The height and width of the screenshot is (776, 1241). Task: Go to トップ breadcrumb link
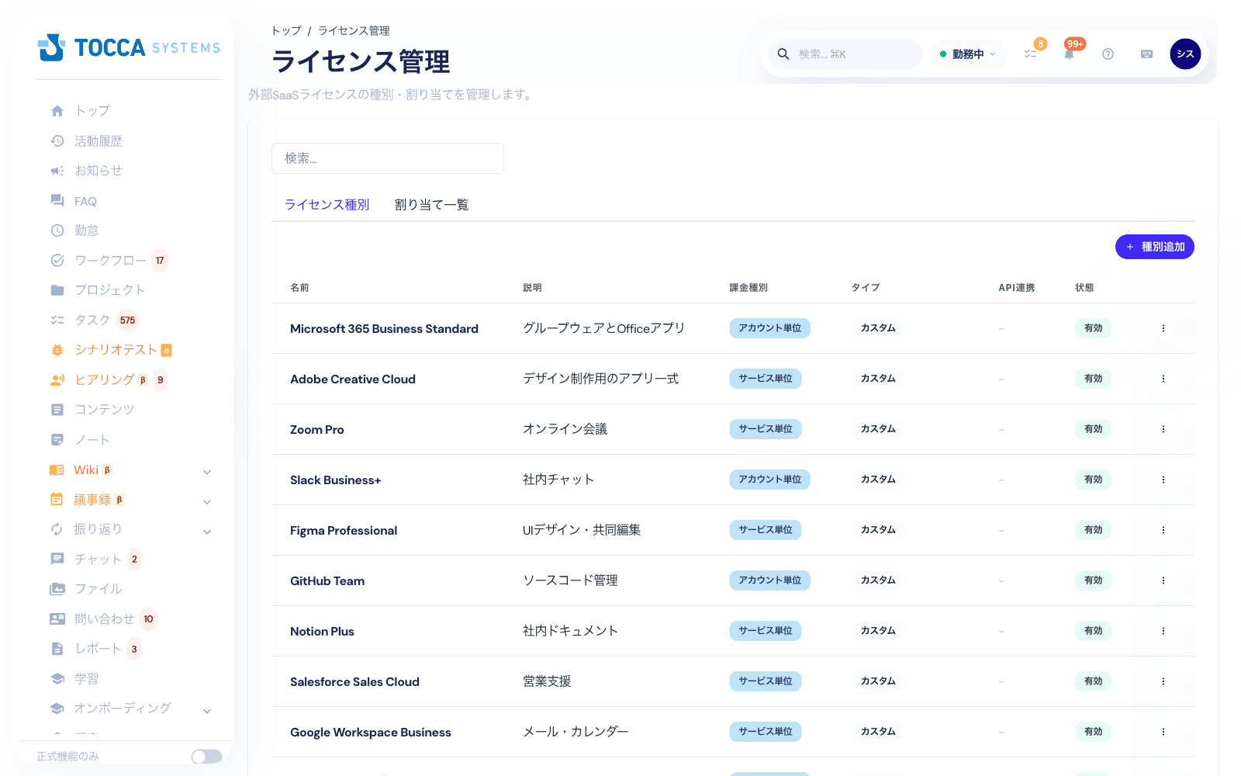286,31
